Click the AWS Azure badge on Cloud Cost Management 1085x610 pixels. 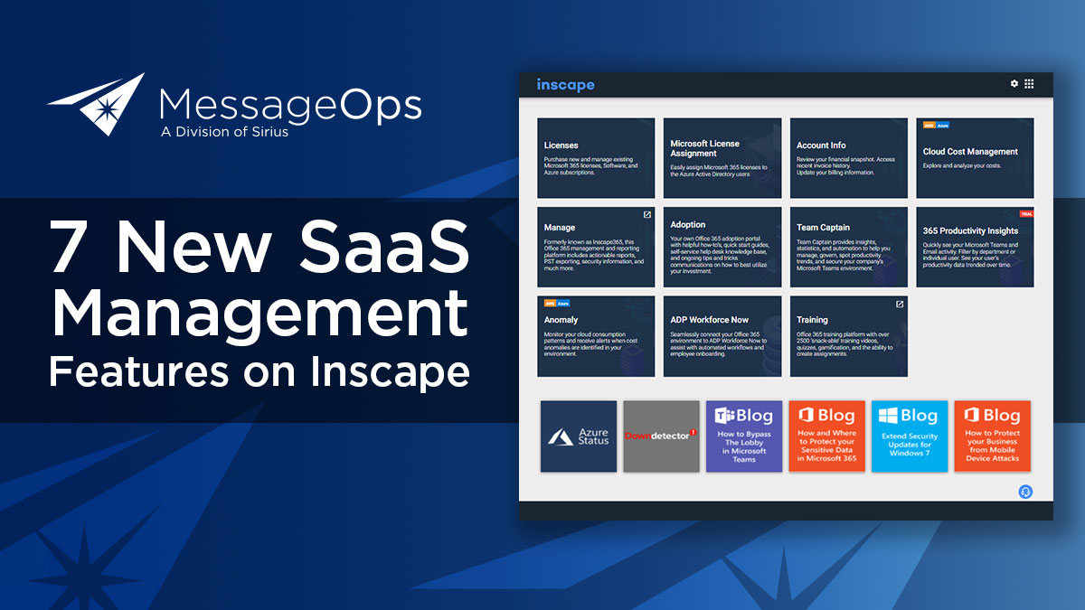point(936,126)
